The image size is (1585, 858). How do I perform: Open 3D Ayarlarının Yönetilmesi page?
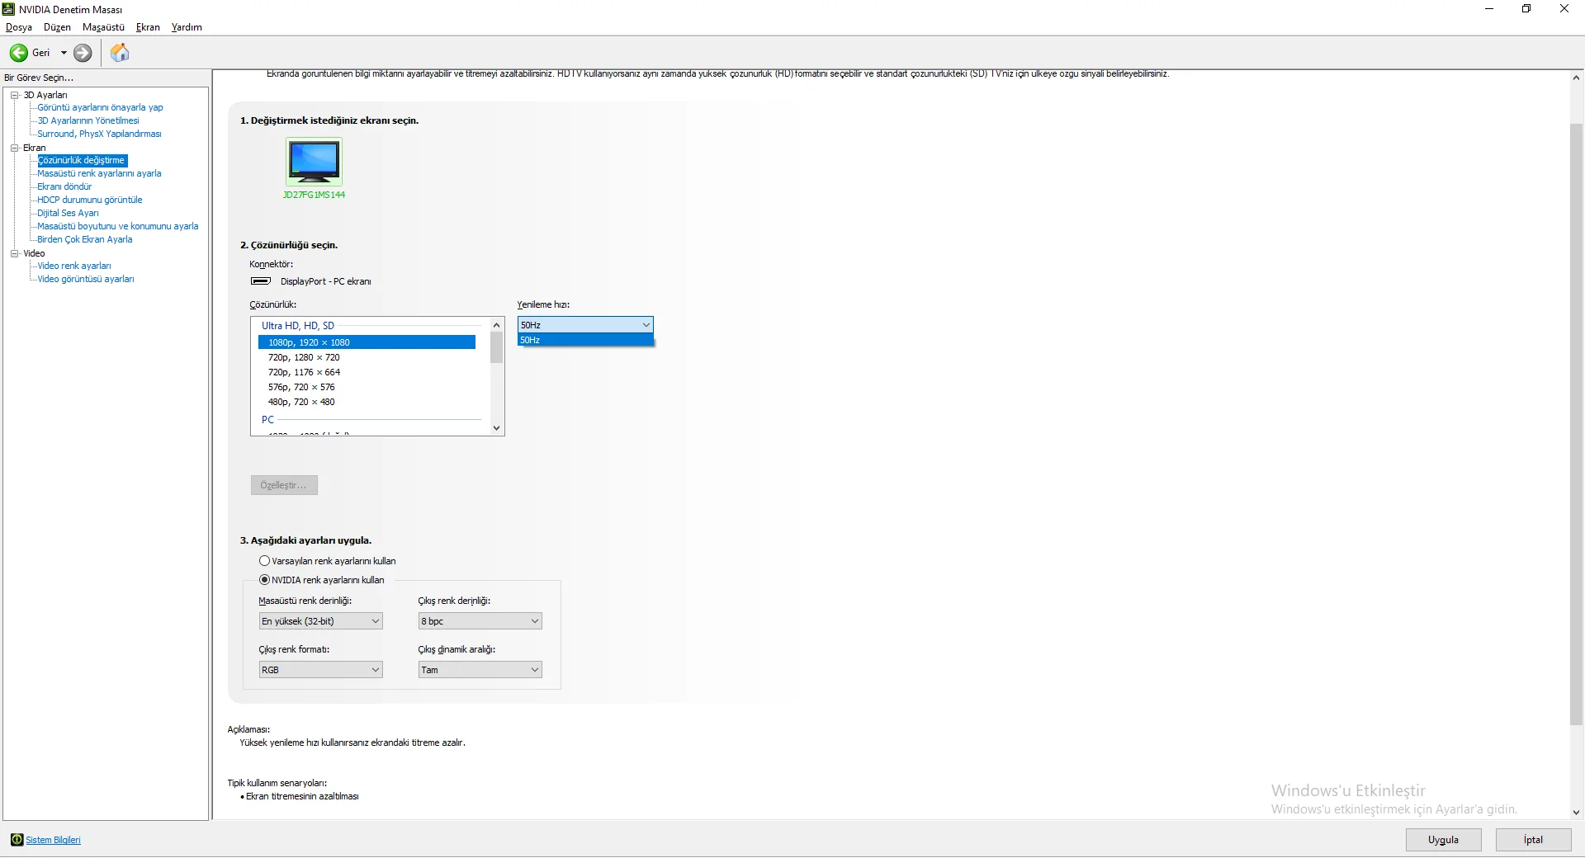pos(88,120)
